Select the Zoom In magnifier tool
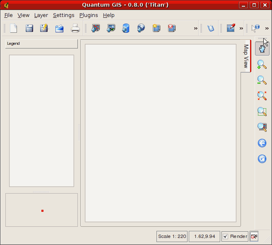 coord(262,65)
